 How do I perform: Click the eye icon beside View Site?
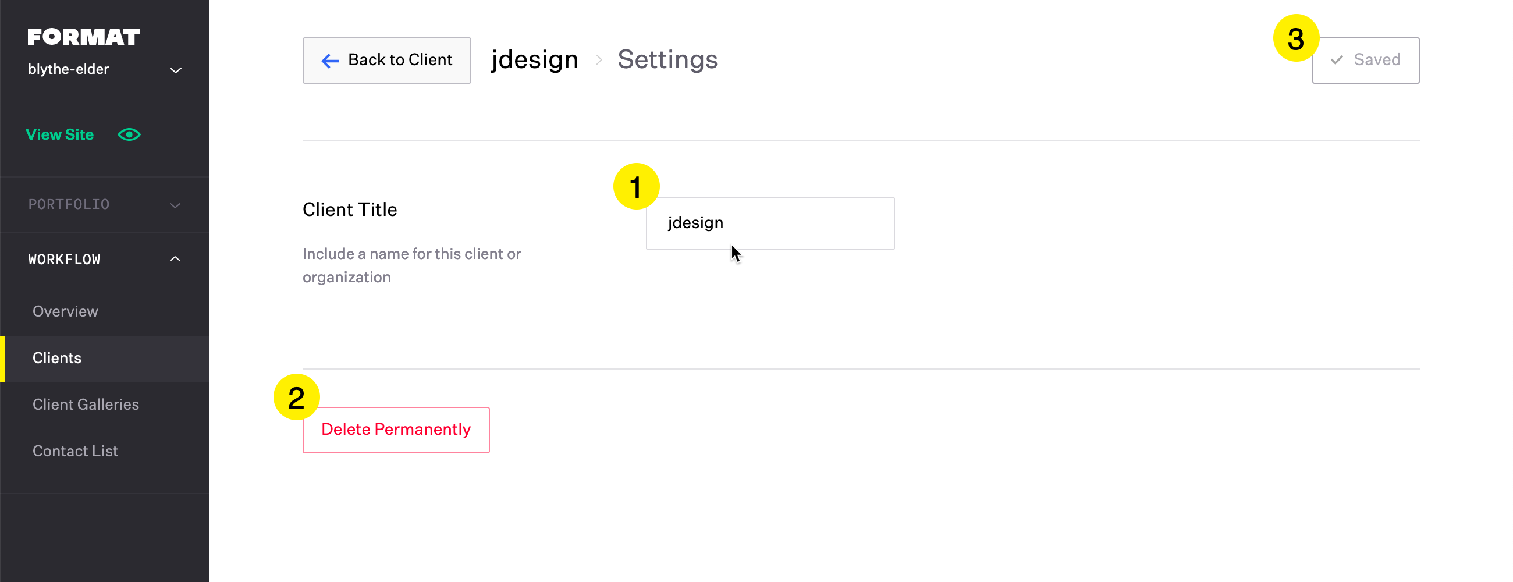(x=129, y=134)
